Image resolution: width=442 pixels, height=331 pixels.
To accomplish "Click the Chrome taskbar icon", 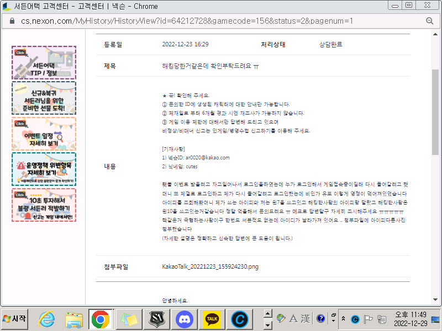I will pyautogui.click(x=100, y=318).
